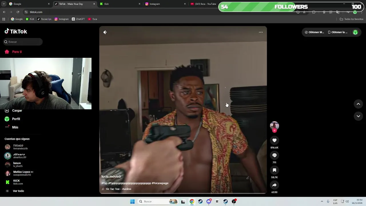Show hidden system tray icons

(322, 201)
